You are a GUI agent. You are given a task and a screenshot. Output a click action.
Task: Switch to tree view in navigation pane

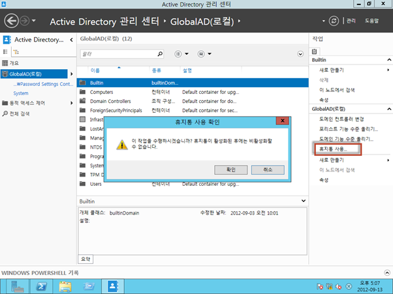pos(16,52)
